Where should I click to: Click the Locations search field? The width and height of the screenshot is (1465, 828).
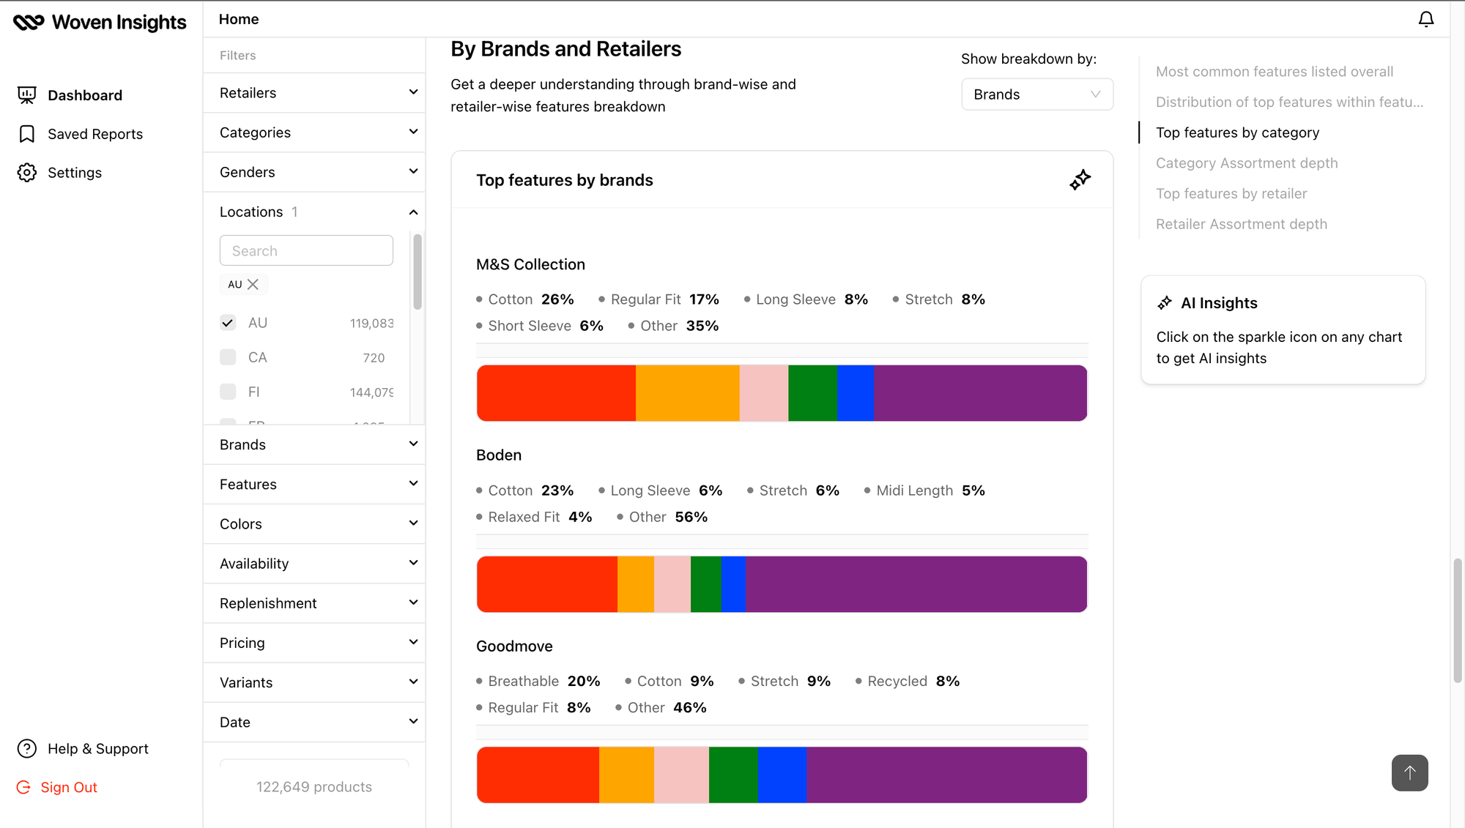pos(306,250)
